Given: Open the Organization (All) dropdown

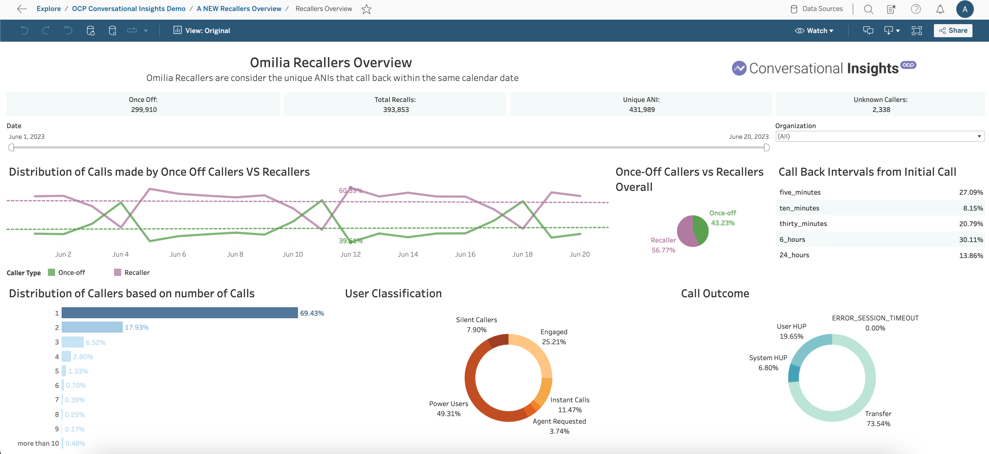Looking at the screenshot, I should pos(879,136).
